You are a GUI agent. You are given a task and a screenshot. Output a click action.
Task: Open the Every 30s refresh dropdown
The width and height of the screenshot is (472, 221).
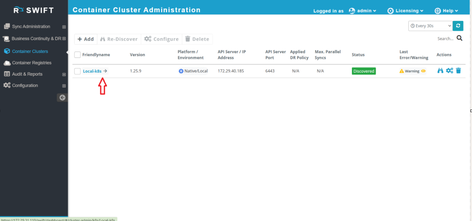(430, 26)
